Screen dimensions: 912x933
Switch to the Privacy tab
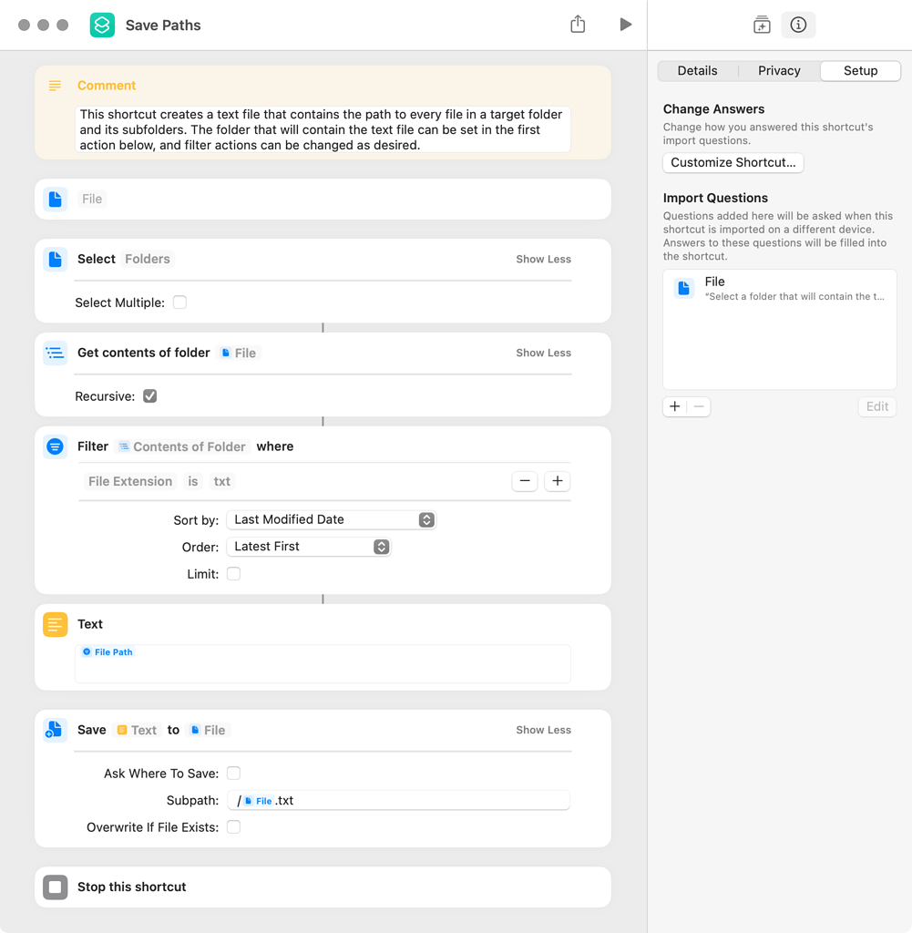tap(779, 71)
